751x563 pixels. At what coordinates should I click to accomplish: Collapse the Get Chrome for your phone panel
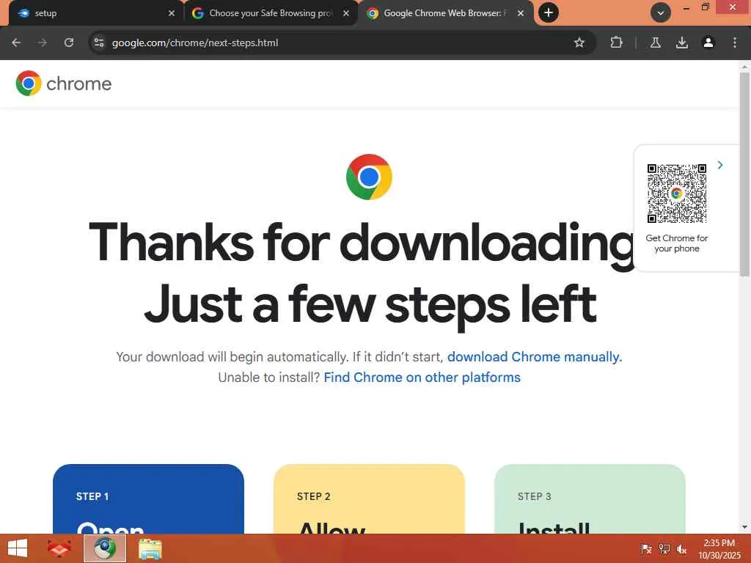[720, 165]
